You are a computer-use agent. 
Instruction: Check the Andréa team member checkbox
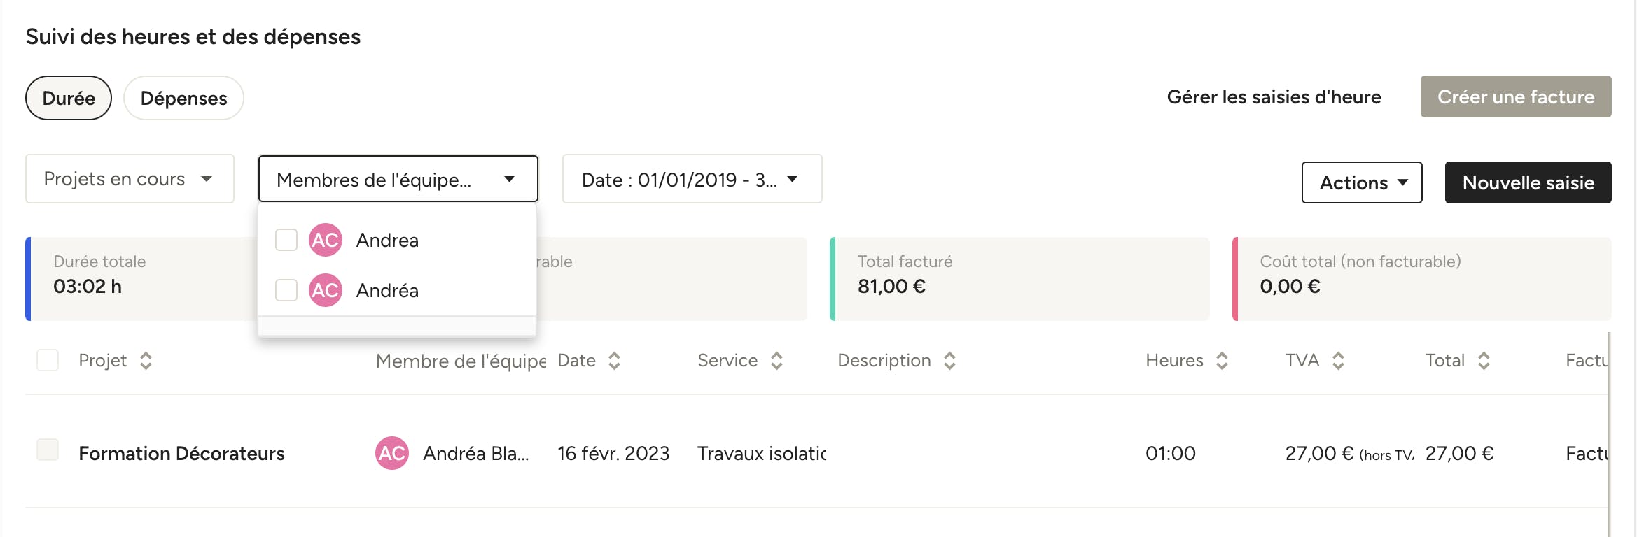click(286, 290)
